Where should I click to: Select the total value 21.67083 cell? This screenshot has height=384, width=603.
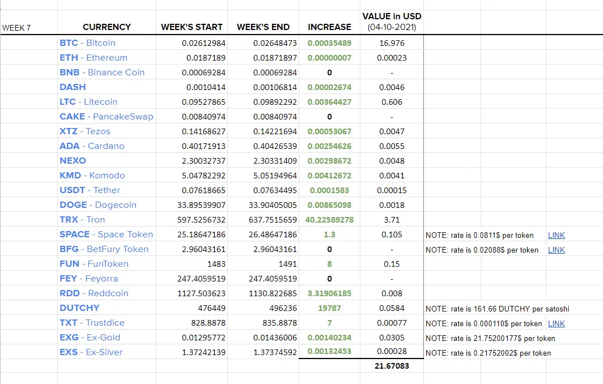392,366
